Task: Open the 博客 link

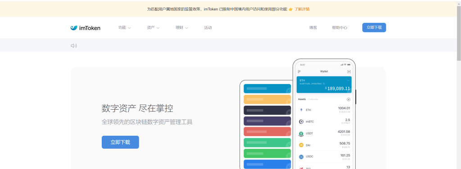Action: pos(313,27)
